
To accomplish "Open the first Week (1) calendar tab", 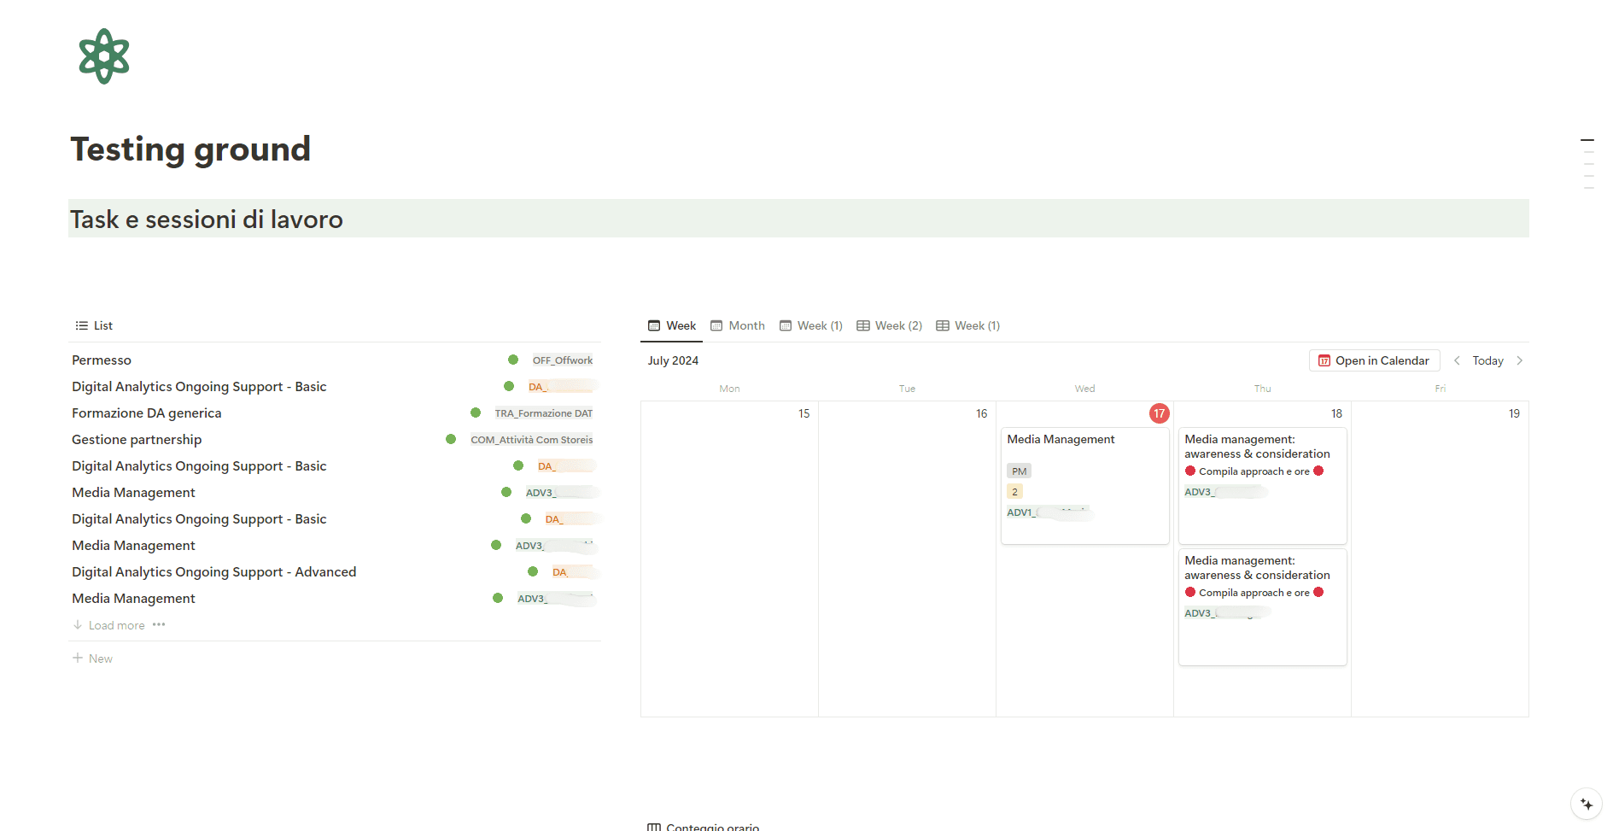I will 811,325.
